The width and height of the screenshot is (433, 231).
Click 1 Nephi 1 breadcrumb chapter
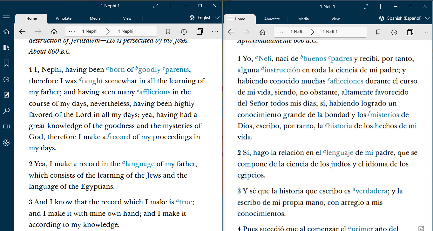click(127, 31)
